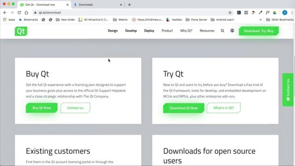Click Downloads for open source users heading

click(209, 156)
